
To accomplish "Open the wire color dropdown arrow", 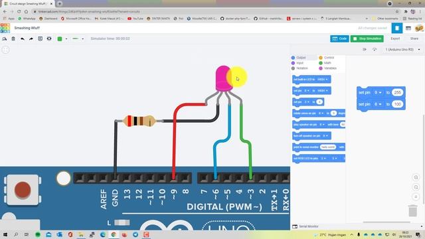I will click(x=66, y=39).
